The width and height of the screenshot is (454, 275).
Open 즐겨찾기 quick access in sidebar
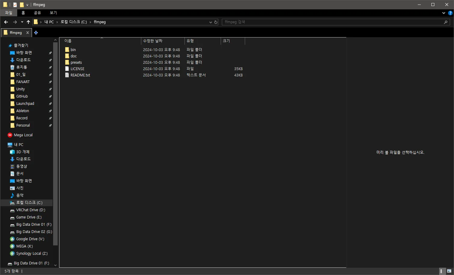click(21, 45)
